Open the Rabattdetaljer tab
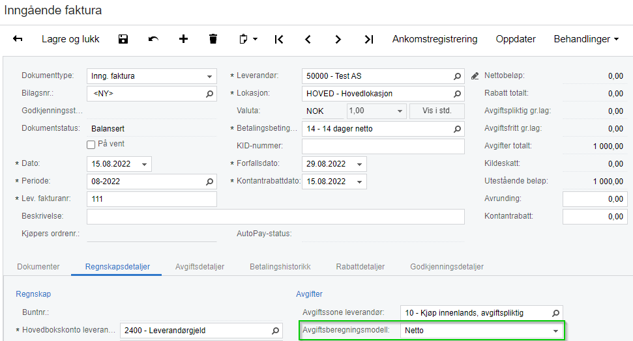Image resolution: width=633 pixels, height=341 pixels. tap(360, 266)
